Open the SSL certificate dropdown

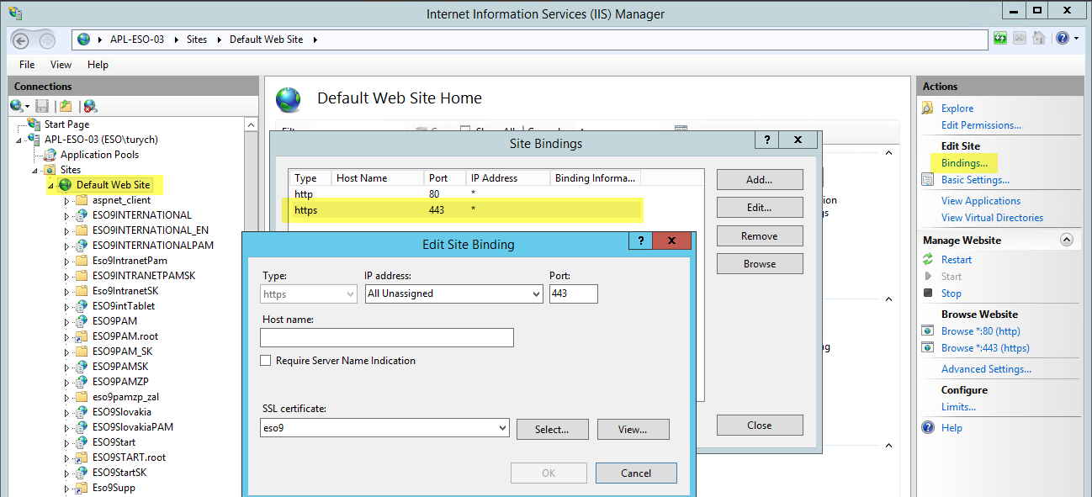(503, 429)
